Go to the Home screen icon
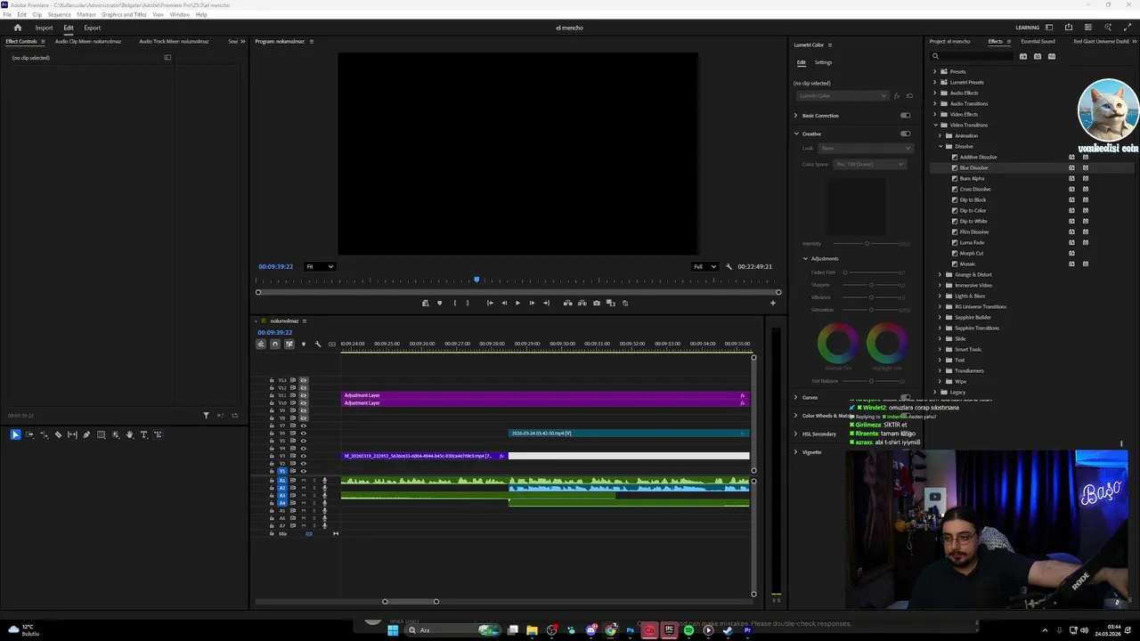The height and width of the screenshot is (641, 1140). coord(17,28)
